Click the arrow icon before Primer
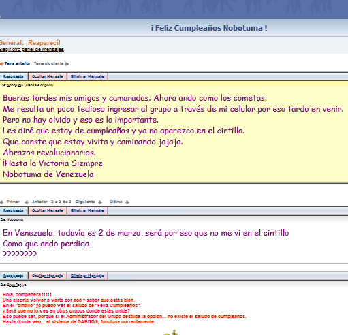 point(2,202)
